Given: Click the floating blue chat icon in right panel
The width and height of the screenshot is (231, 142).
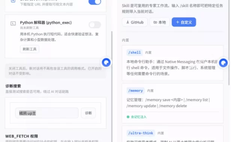Looking at the screenshot, I should (x=223, y=63).
